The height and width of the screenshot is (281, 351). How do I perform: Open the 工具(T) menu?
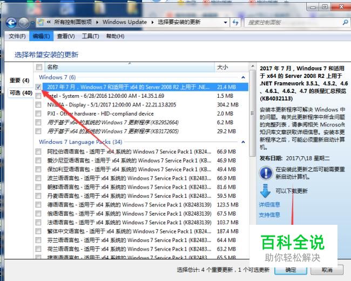pos(90,36)
